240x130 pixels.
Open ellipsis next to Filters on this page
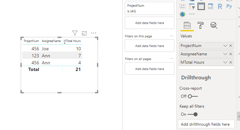pos(172,36)
